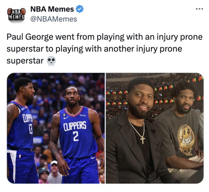Open the three-dot more options menu
The width and height of the screenshot is (209, 192).
pyautogui.click(x=200, y=9)
